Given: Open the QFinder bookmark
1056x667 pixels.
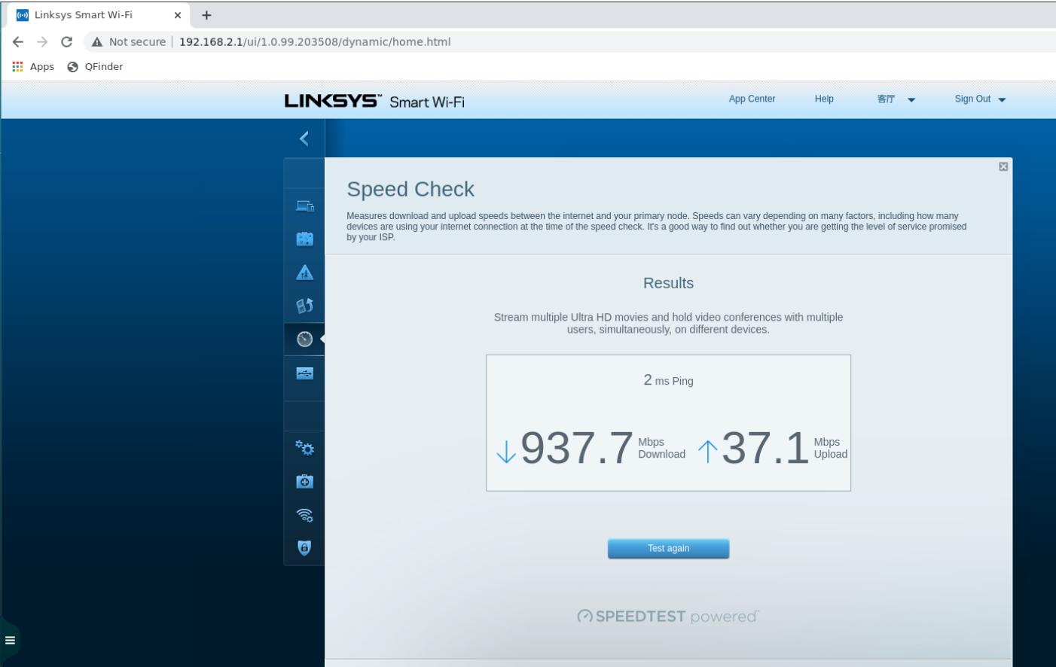Looking at the screenshot, I should pos(95,67).
